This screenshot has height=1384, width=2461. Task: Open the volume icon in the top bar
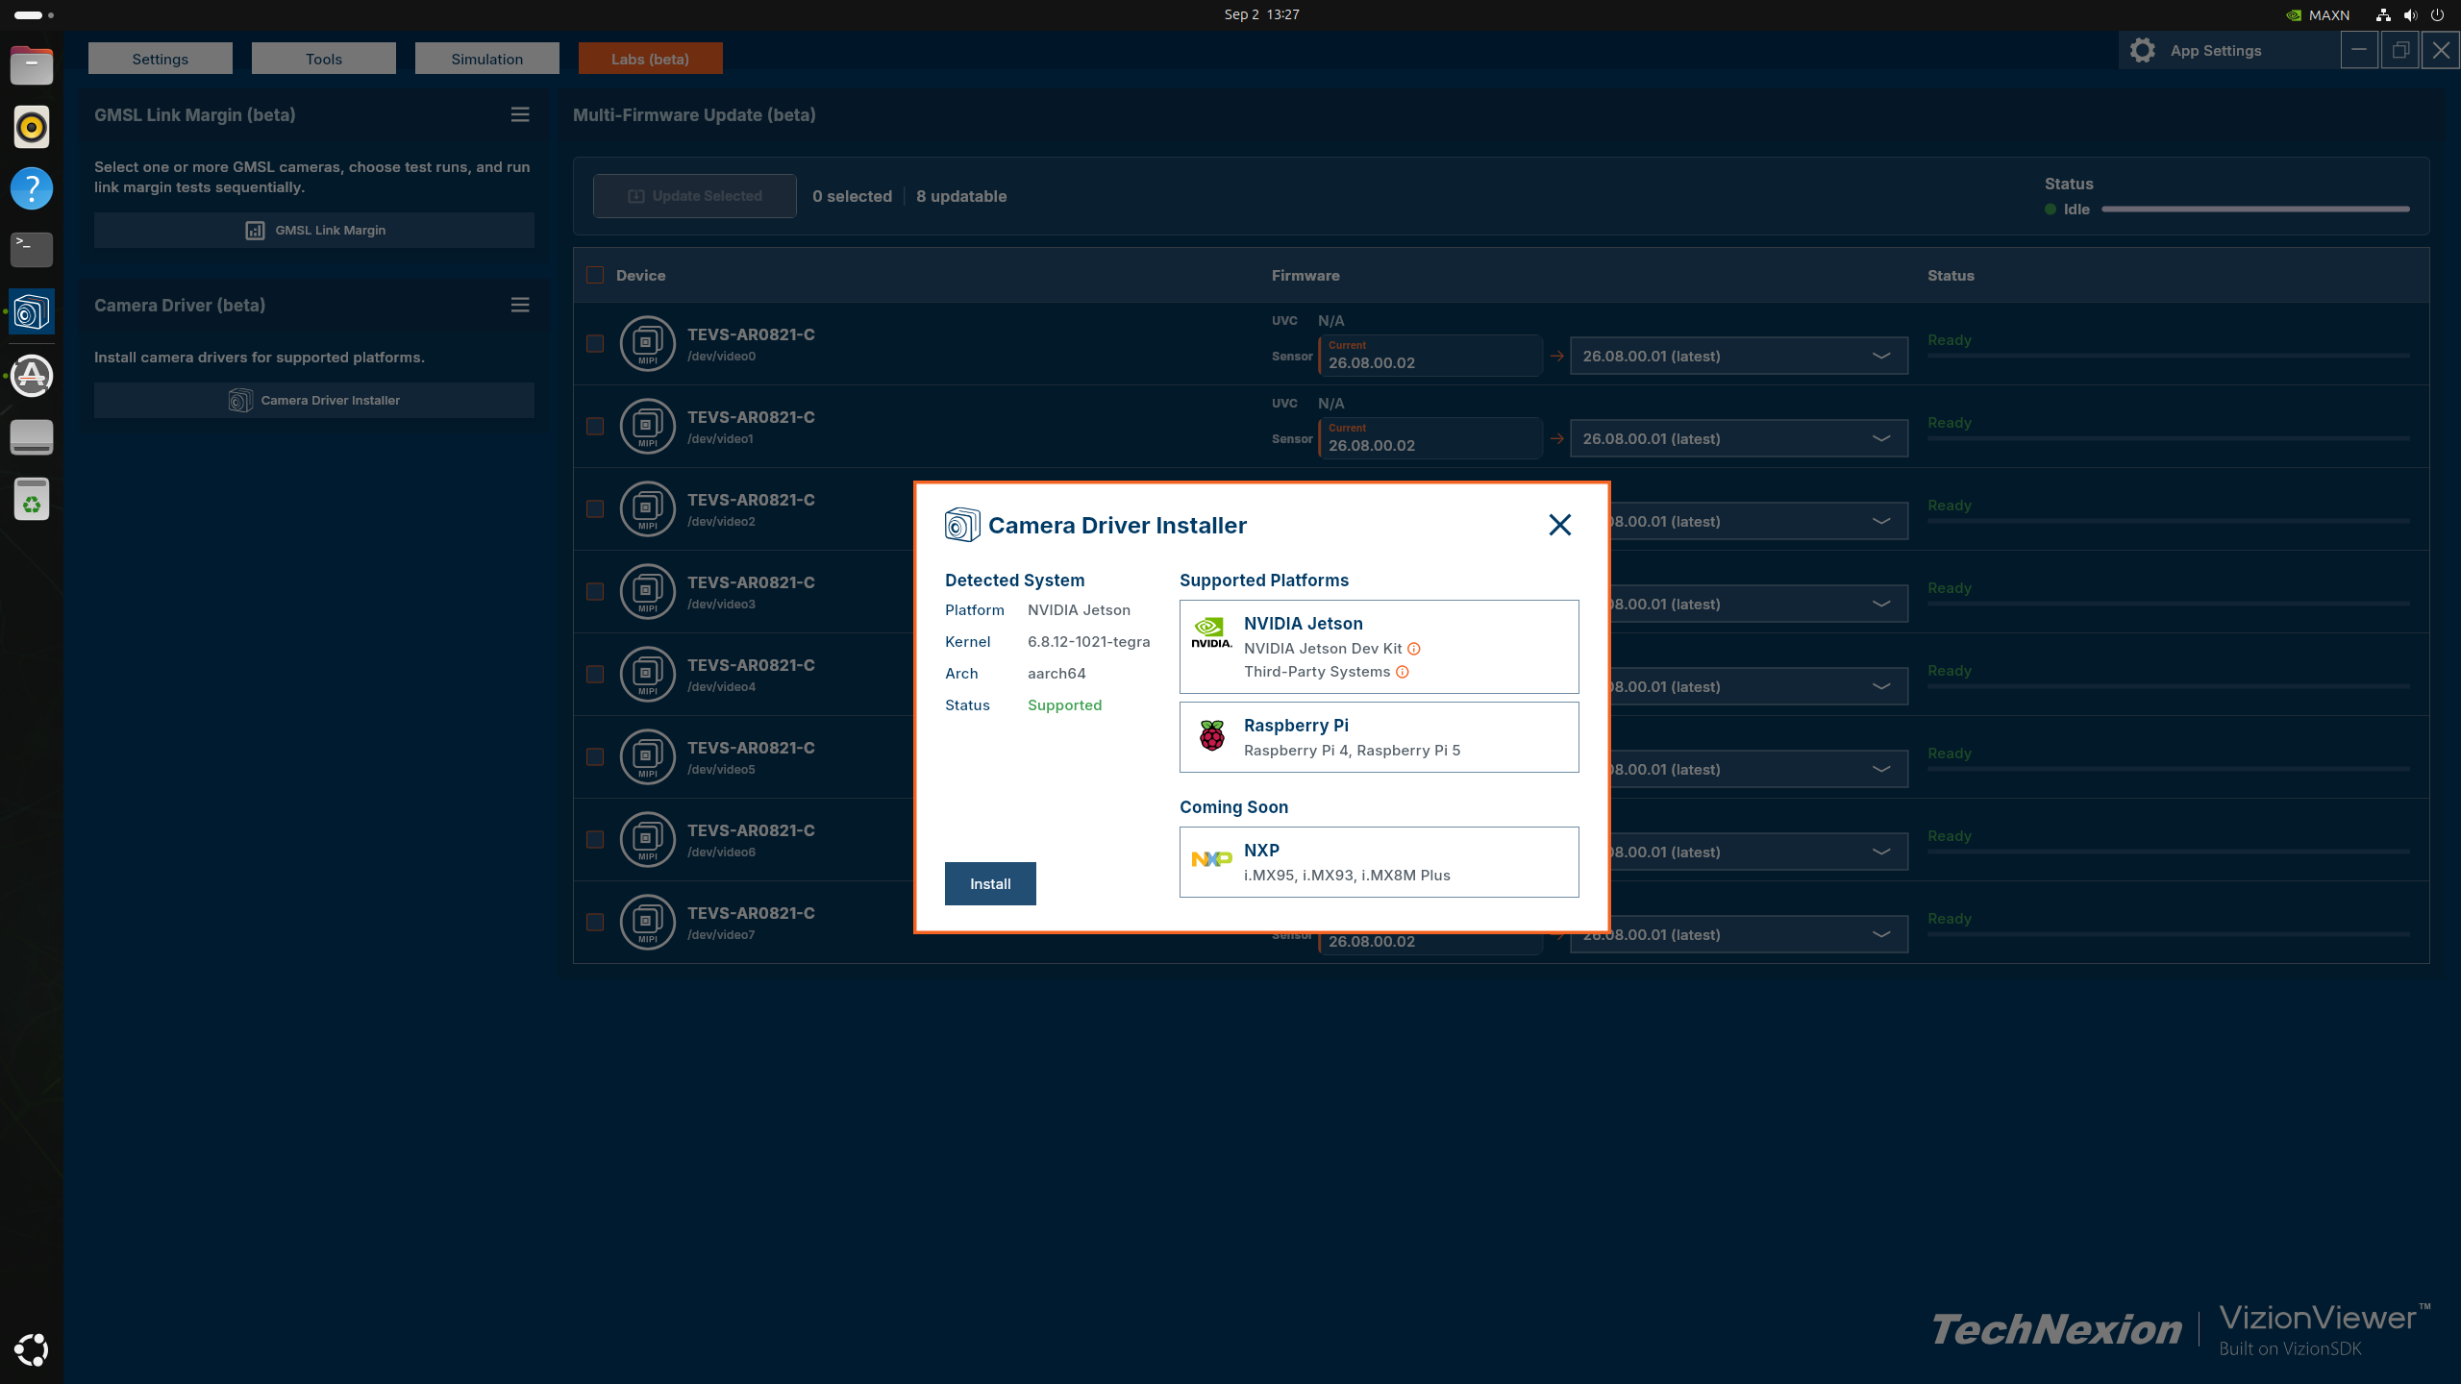point(2410,14)
